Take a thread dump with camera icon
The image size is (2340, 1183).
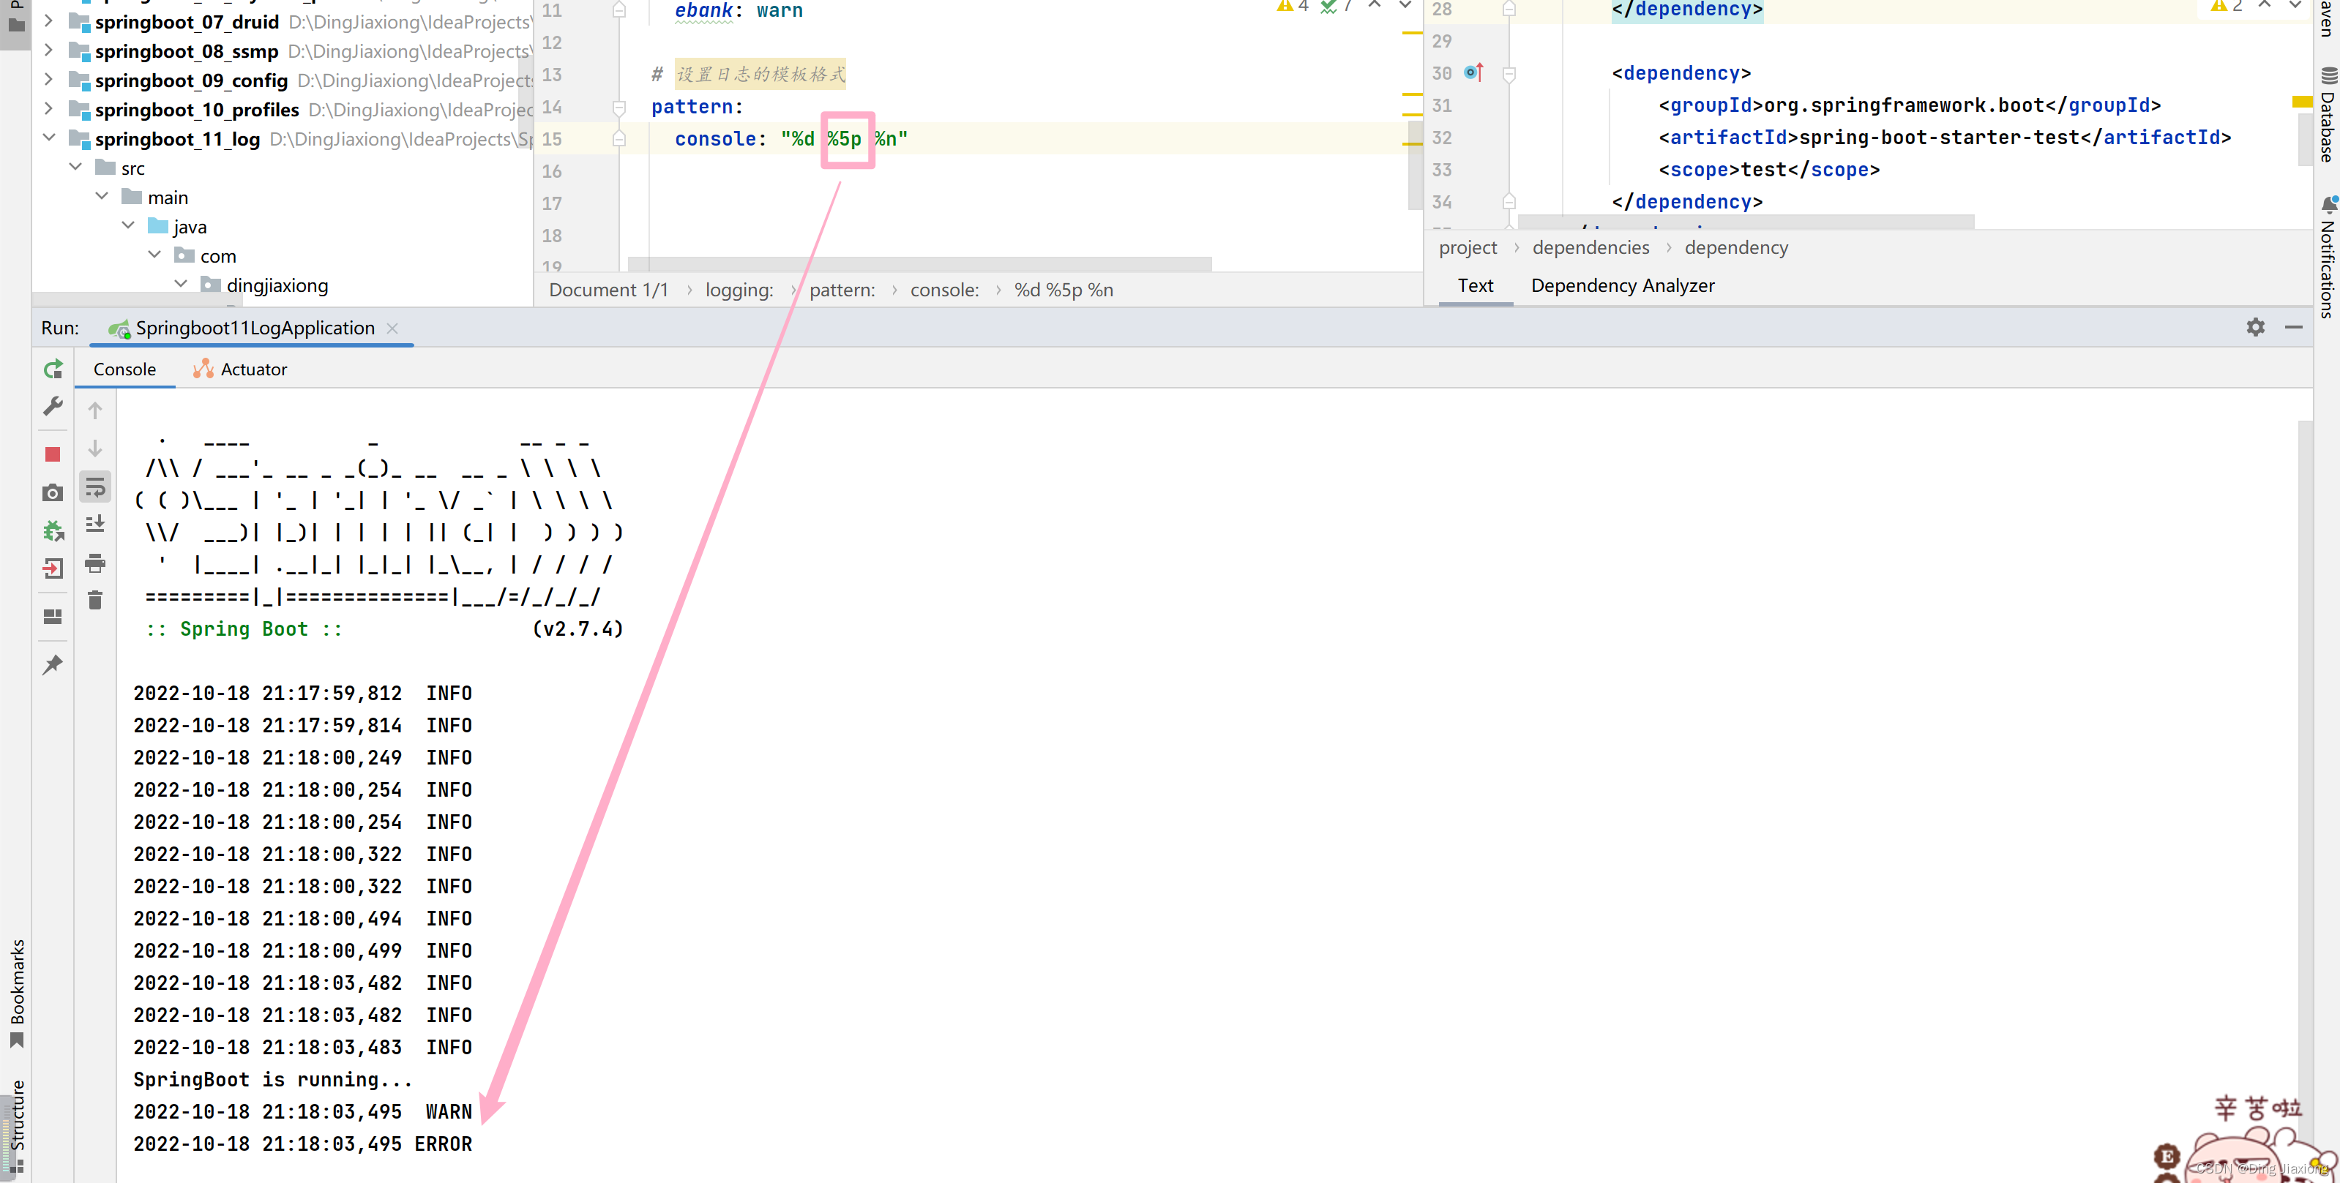(52, 491)
